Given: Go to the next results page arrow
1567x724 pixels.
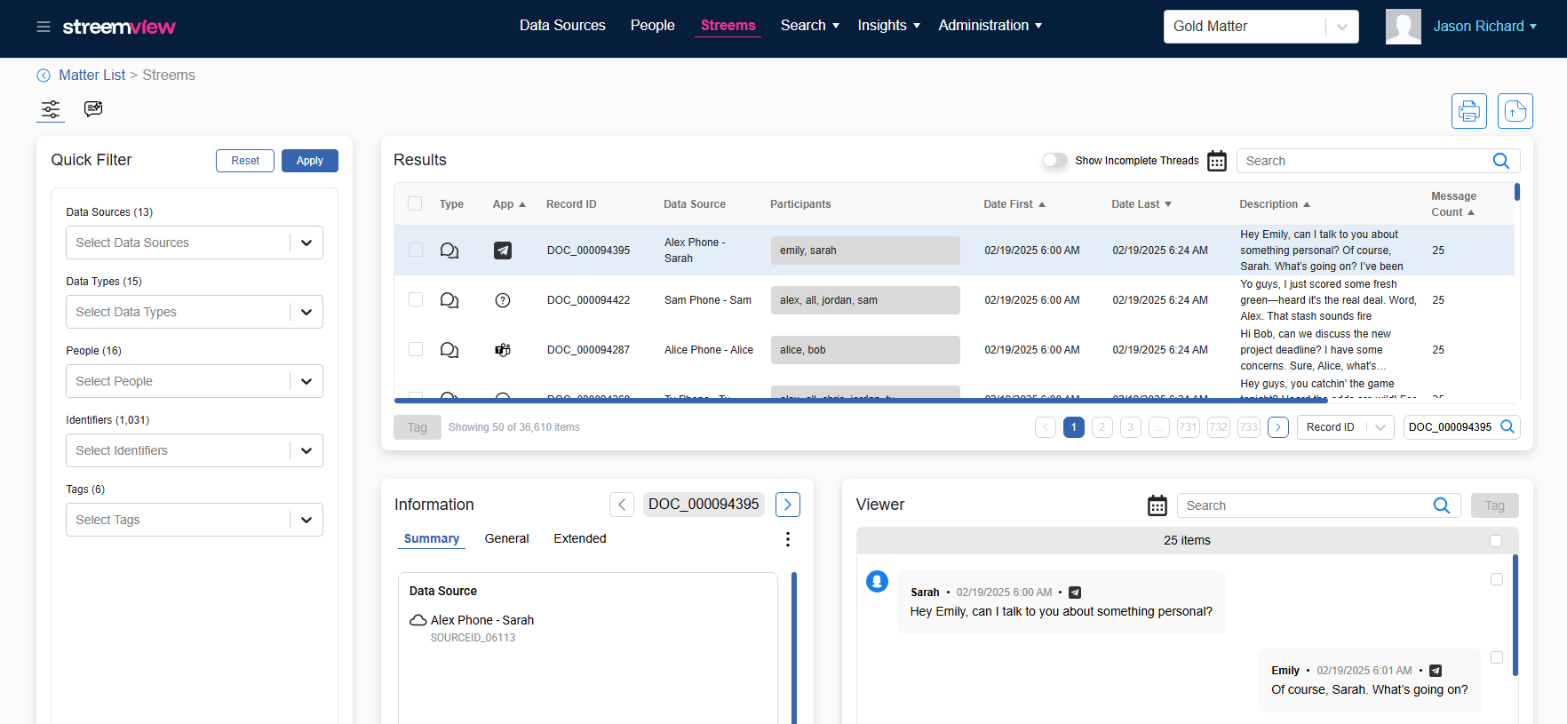Looking at the screenshot, I should (1278, 427).
